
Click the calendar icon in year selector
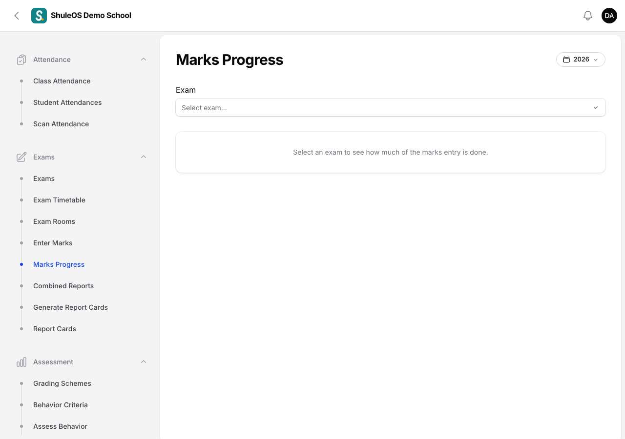tap(566, 60)
